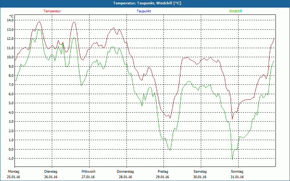This screenshot has width=290, height=181.
Task: Click the Donnerstag day label
Action: coord(125,172)
